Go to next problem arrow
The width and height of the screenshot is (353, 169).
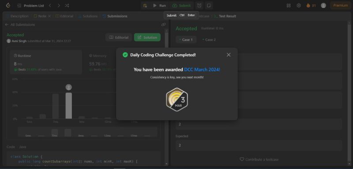pos(59,5)
